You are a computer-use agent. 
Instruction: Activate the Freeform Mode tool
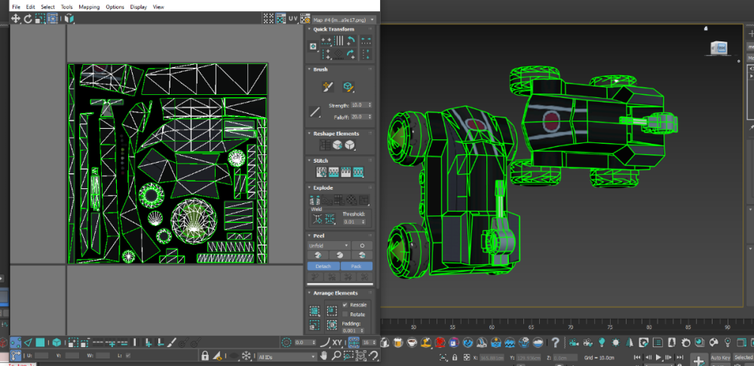(54, 18)
